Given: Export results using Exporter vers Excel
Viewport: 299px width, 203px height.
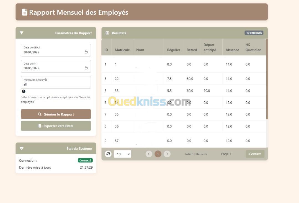Looking at the screenshot, I should click(x=56, y=126).
